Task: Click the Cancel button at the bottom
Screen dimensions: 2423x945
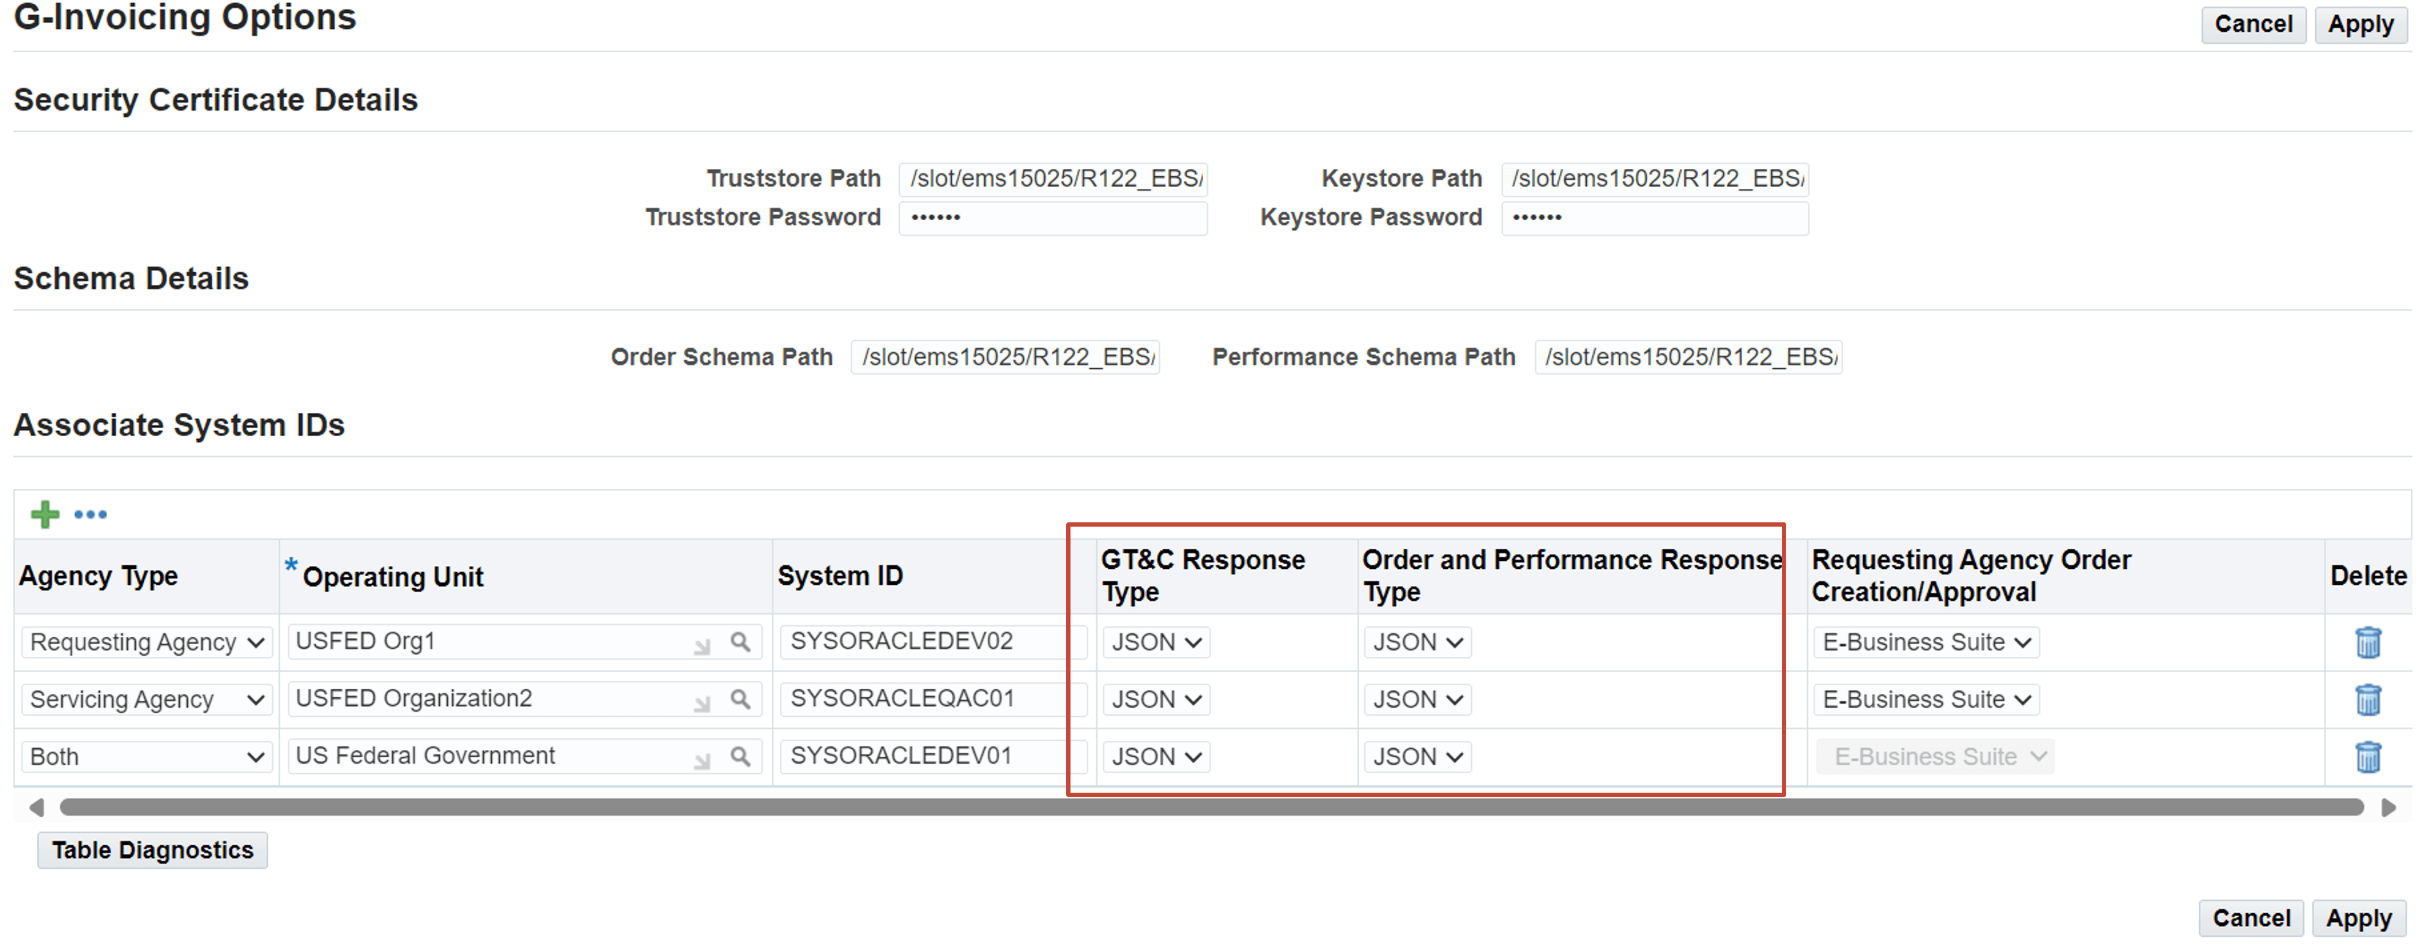Action: click(x=2251, y=917)
